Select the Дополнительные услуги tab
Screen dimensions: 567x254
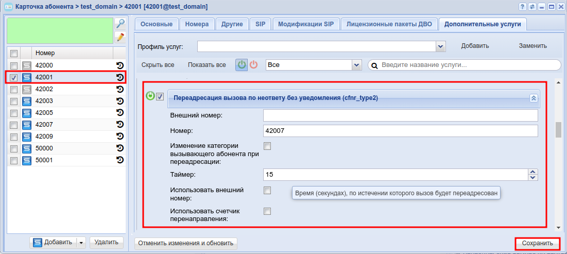483,24
